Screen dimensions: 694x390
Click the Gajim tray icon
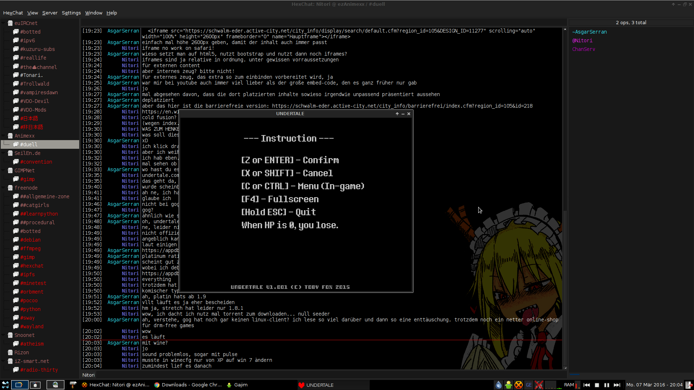pos(509,385)
